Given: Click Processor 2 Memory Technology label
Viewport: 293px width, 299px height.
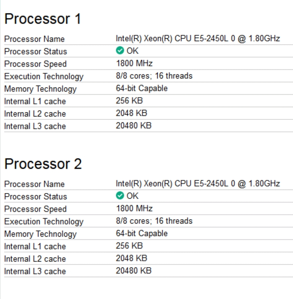Looking at the screenshot, I should 40,234.
